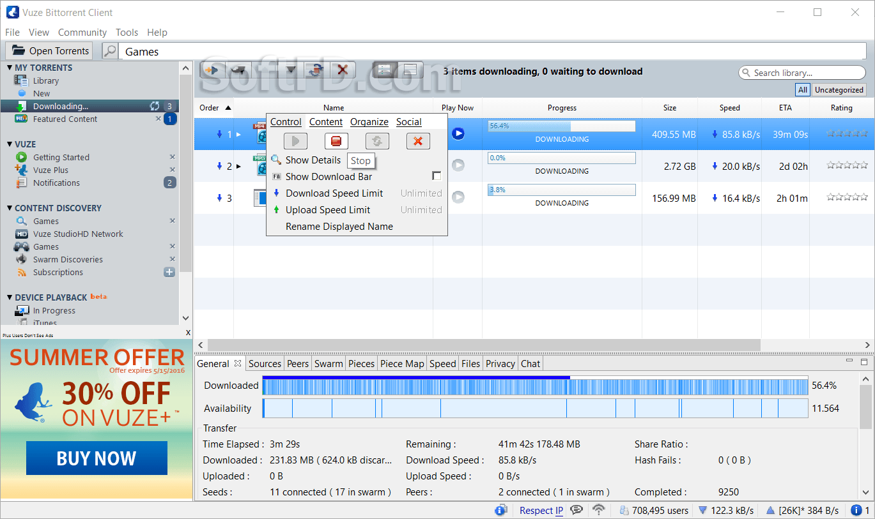
Task: Click the grayed Start button in context menu
Action: point(295,141)
